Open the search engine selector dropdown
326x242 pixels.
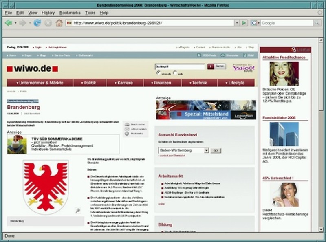point(258,23)
